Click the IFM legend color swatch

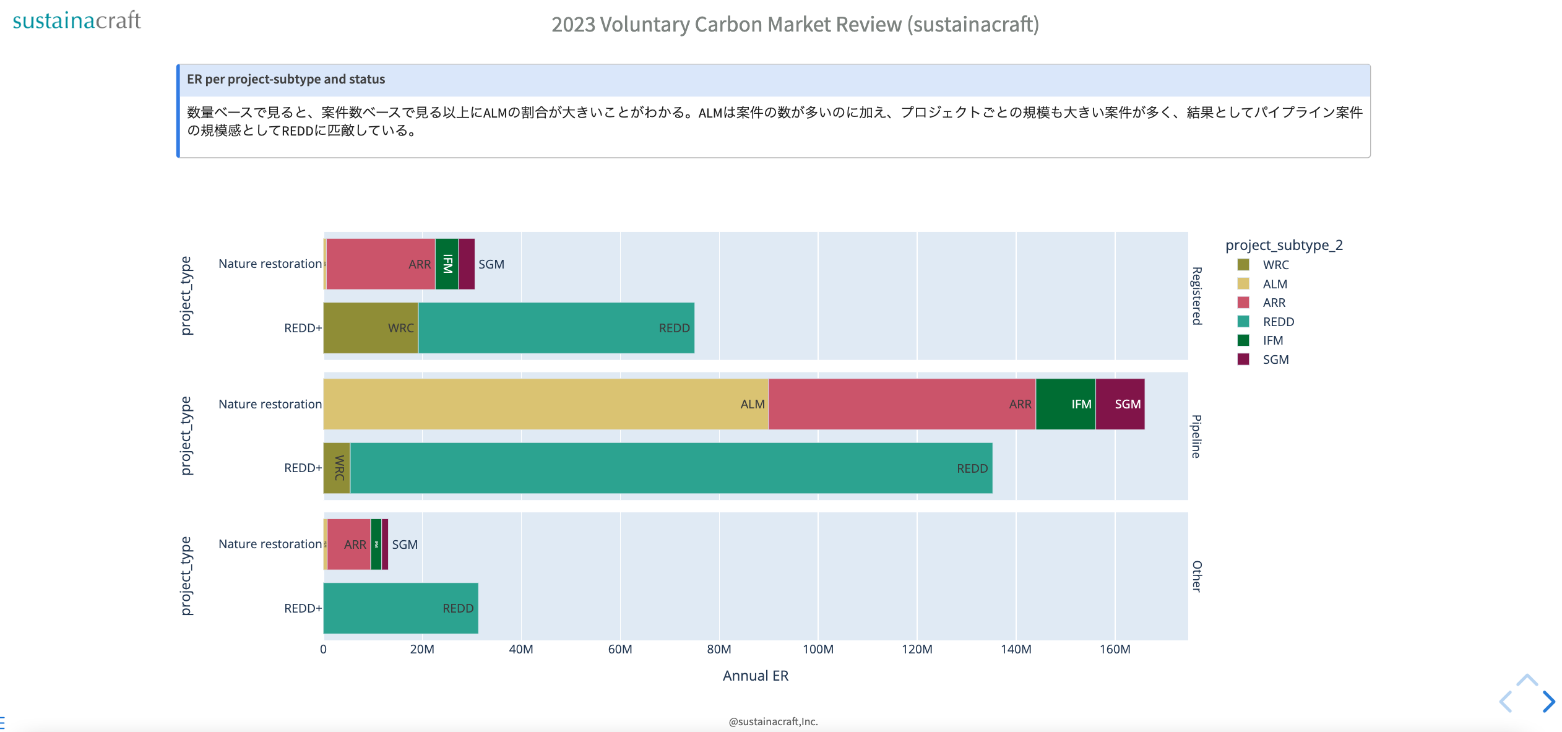tap(1243, 340)
